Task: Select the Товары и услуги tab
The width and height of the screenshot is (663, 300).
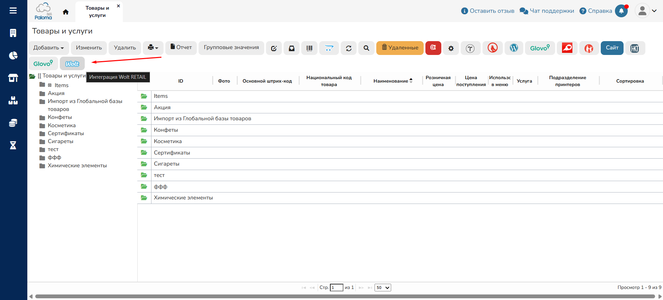Action: 97,11
